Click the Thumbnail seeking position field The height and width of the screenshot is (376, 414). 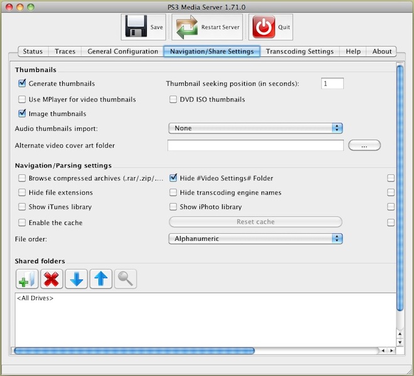point(332,83)
